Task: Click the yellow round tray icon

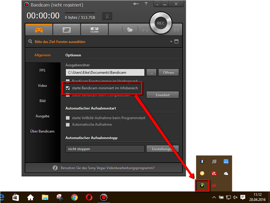Action: pyautogui.click(x=202, y=173)
